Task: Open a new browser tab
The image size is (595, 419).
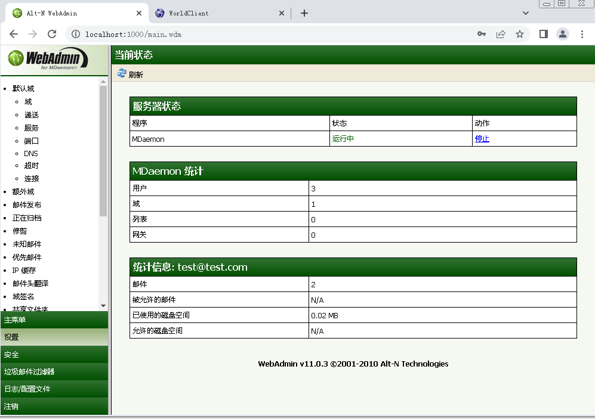Action: [304, 13]
